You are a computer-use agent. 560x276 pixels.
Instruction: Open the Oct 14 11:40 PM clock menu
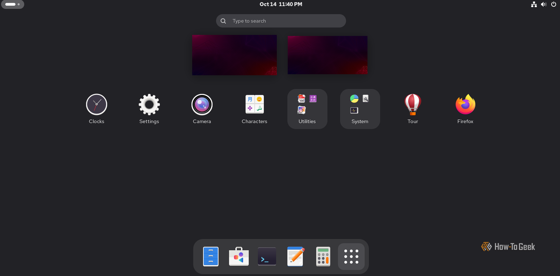click(281, 4)
